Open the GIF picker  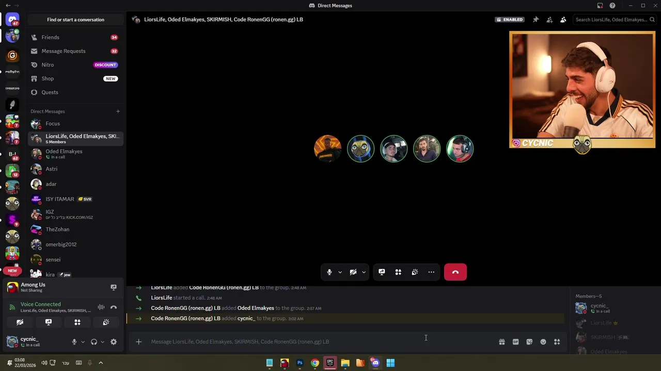pos(515,342)
